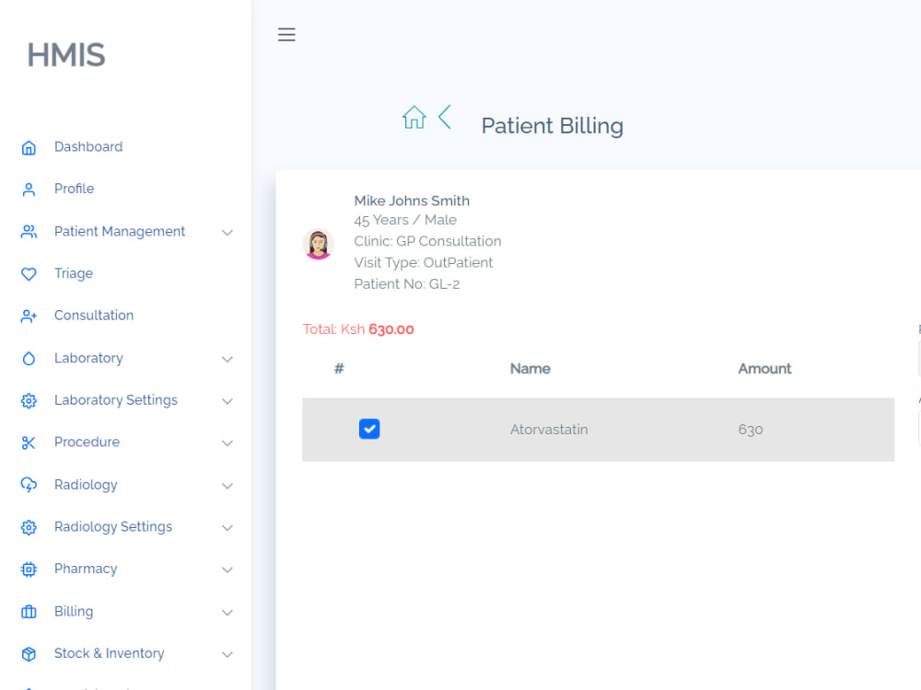Open the Profile menu item
The height and width of the screenshot is (690, 921).
click(74, 189)
